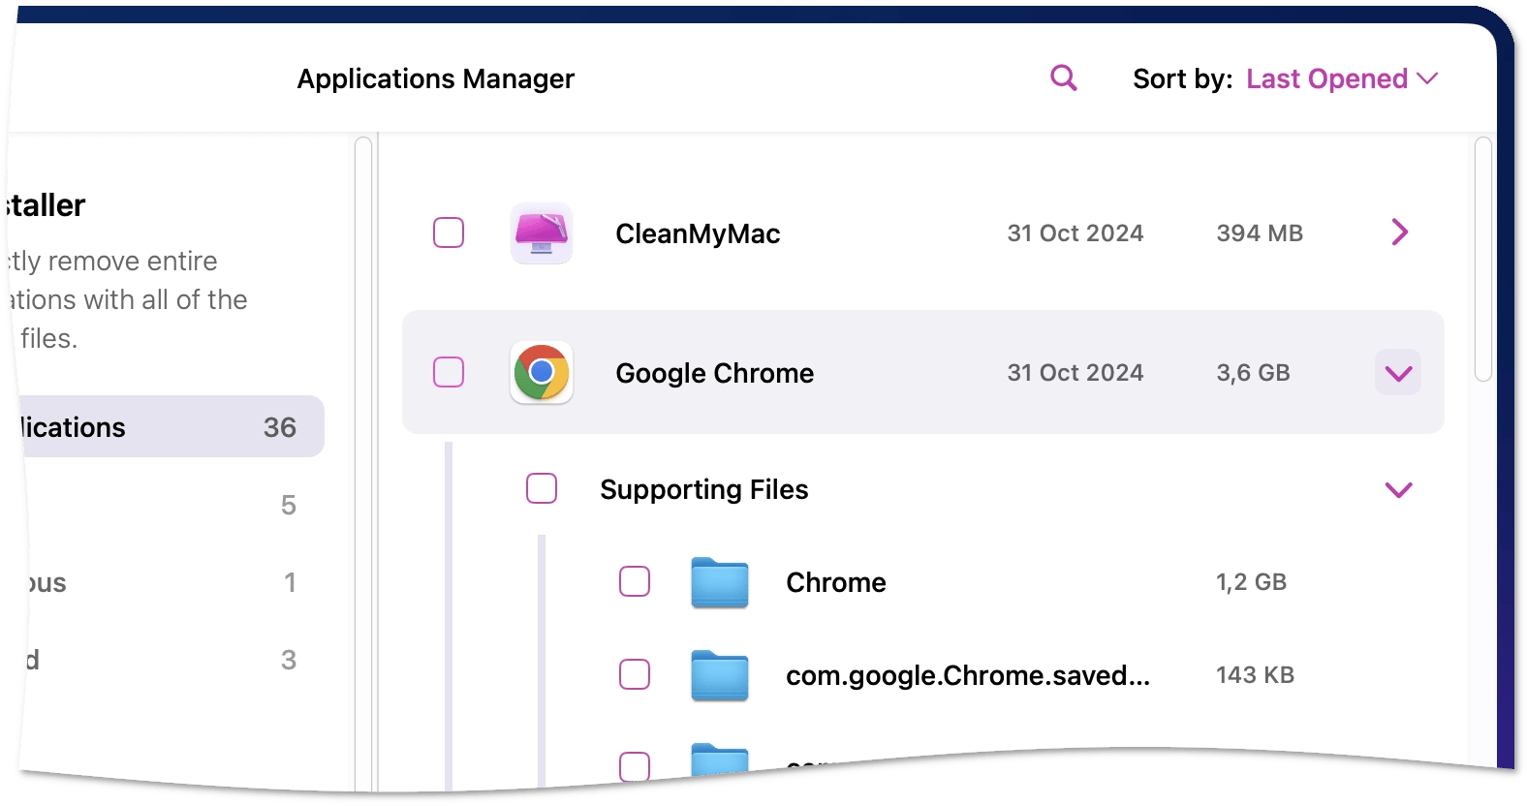Click the 143 KB size value
1527x806 pixels.
[1255, 675]
